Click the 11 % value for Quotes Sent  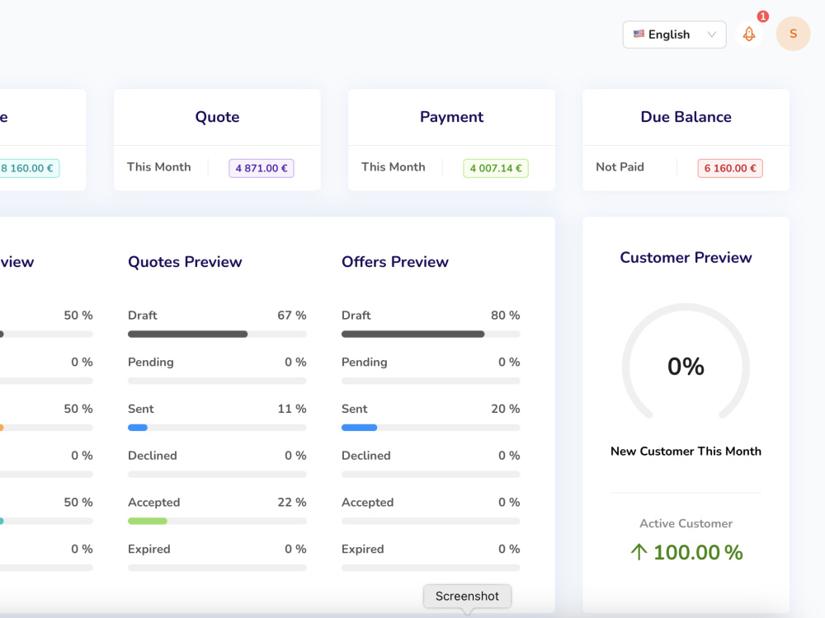(291, 409)
